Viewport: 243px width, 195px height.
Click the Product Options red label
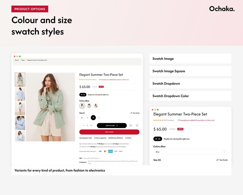pyautogui.click(x=30, y=9)
